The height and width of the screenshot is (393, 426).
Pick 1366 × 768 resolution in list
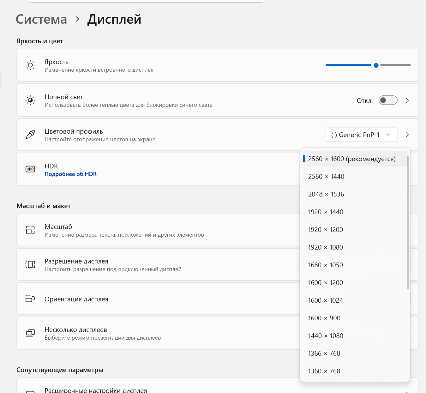(x=324, y=354)
